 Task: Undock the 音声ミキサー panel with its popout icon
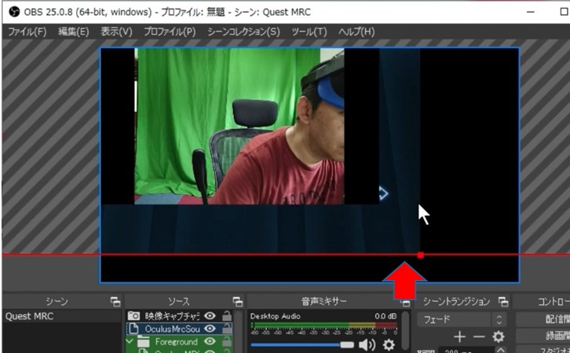tap(405, 303)
